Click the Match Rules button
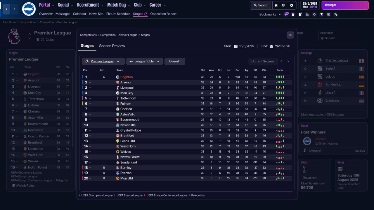The image size is (374, 210). click(23, 185)
